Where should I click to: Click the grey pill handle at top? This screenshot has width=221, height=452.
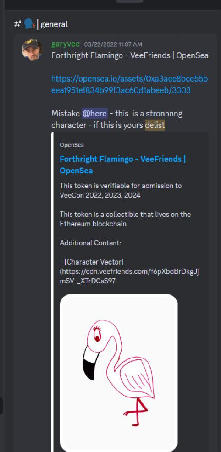coord(130,1)
